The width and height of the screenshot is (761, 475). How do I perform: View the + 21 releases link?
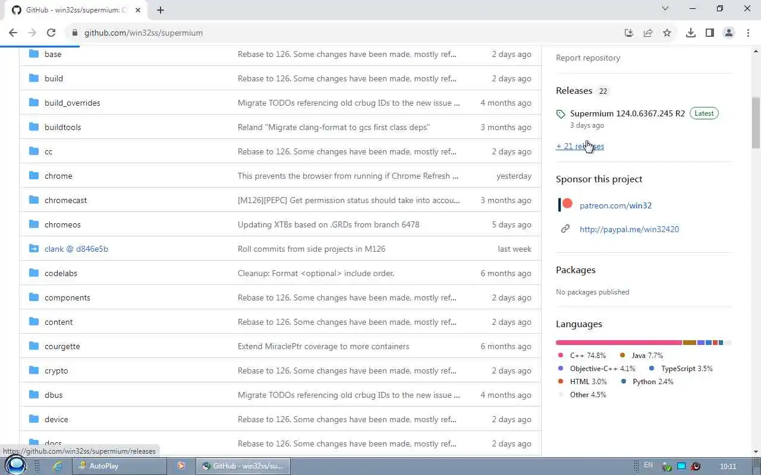[580, 146]
